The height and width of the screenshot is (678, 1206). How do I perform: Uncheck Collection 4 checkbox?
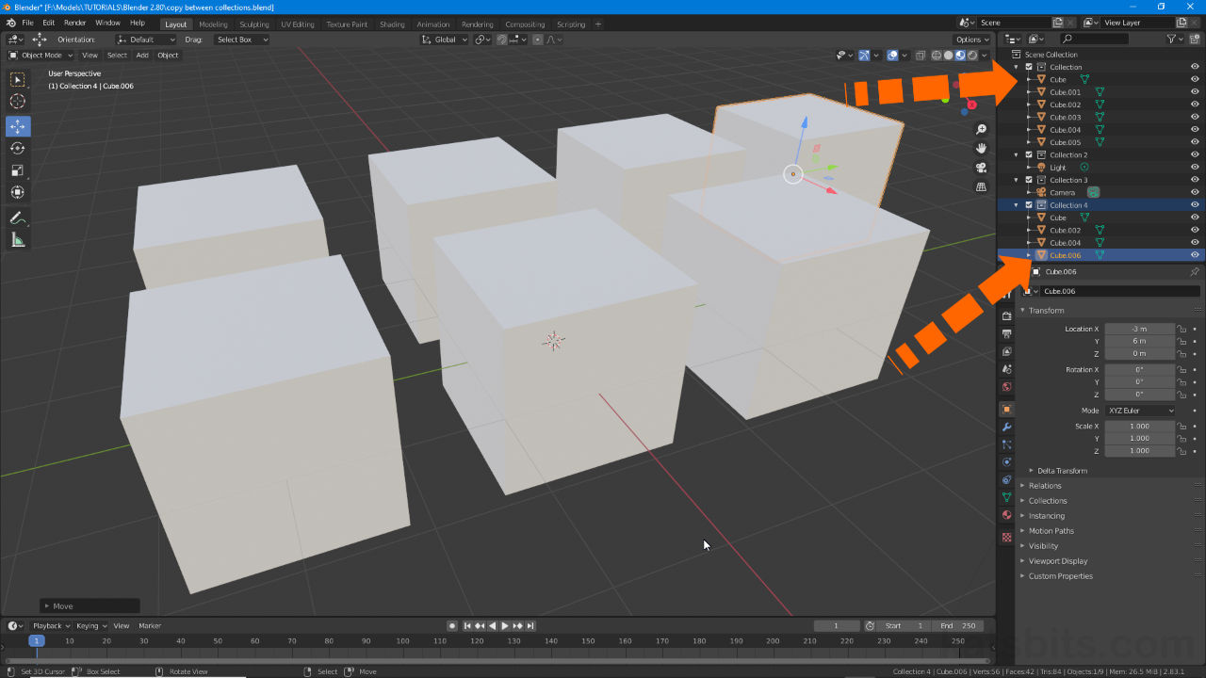pyautogui.click(x=1029, y=205)
